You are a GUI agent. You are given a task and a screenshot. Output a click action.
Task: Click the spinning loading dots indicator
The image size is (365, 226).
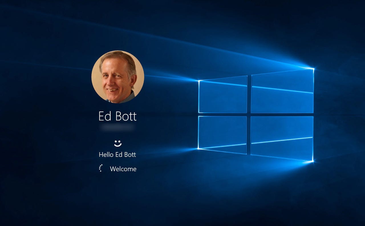101,168
